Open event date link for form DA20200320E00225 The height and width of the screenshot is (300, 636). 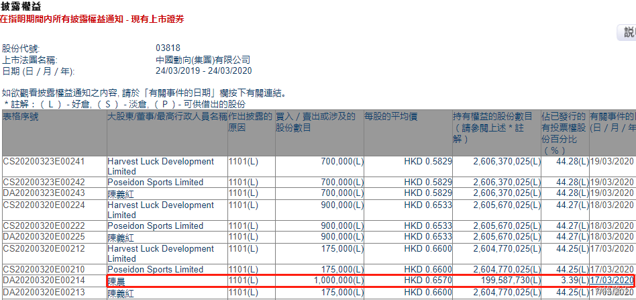coord(612,236)
